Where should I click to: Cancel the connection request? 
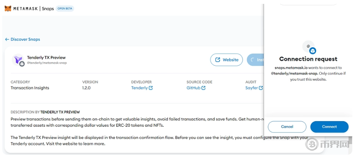pyautogui.click(x=287, y=127)
